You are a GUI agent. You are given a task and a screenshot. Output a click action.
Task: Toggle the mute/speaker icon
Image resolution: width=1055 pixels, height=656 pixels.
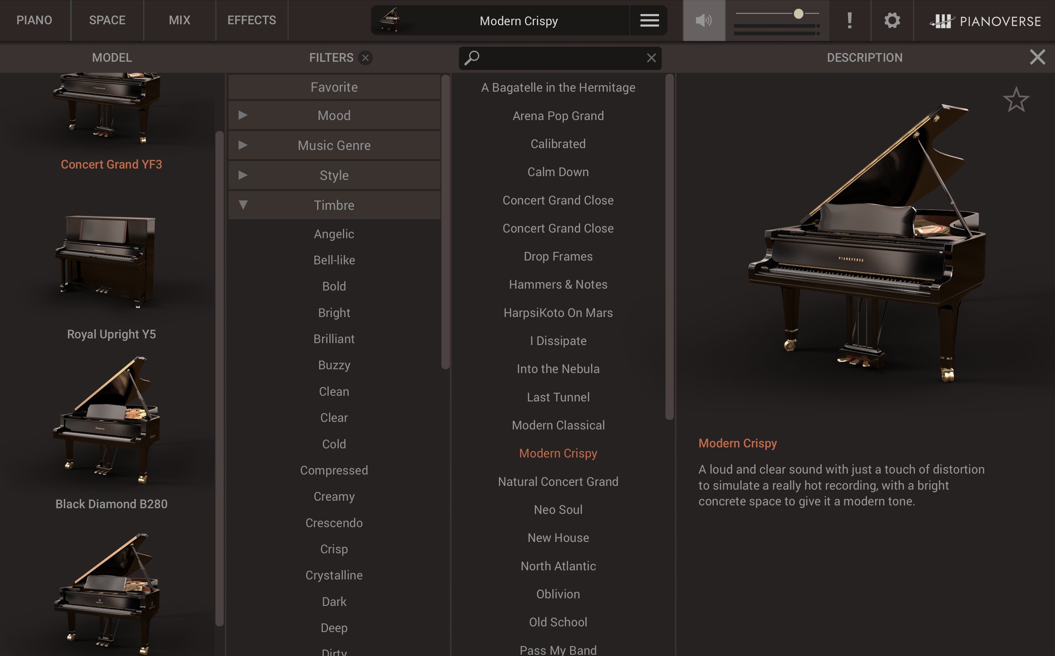[704, 20]
